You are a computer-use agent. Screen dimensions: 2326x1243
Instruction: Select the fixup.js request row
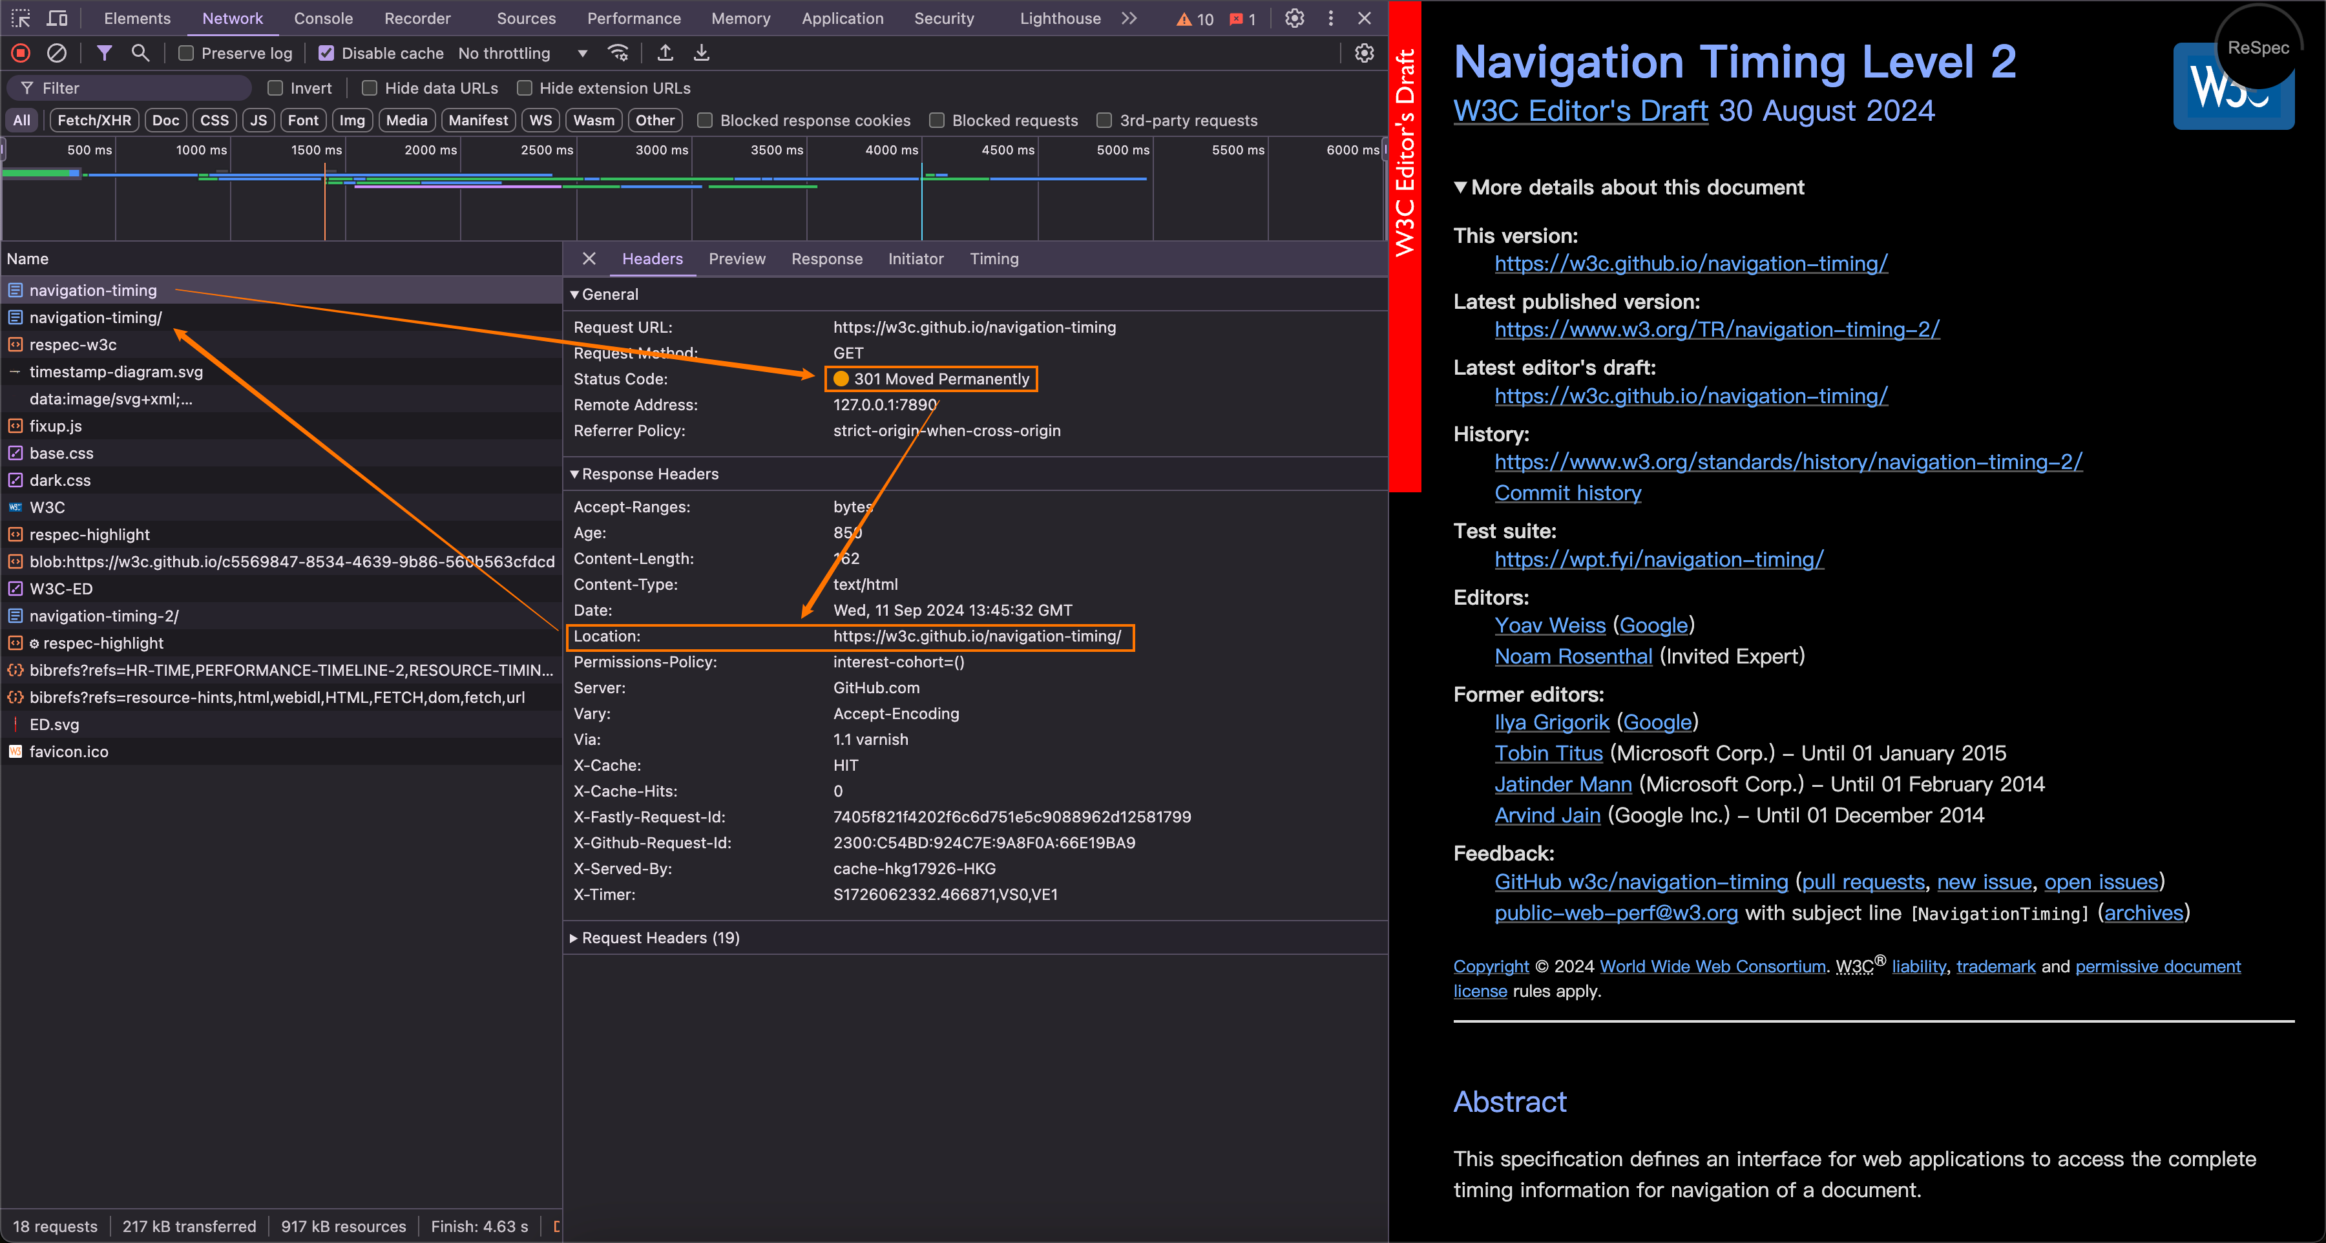(281, 426)
